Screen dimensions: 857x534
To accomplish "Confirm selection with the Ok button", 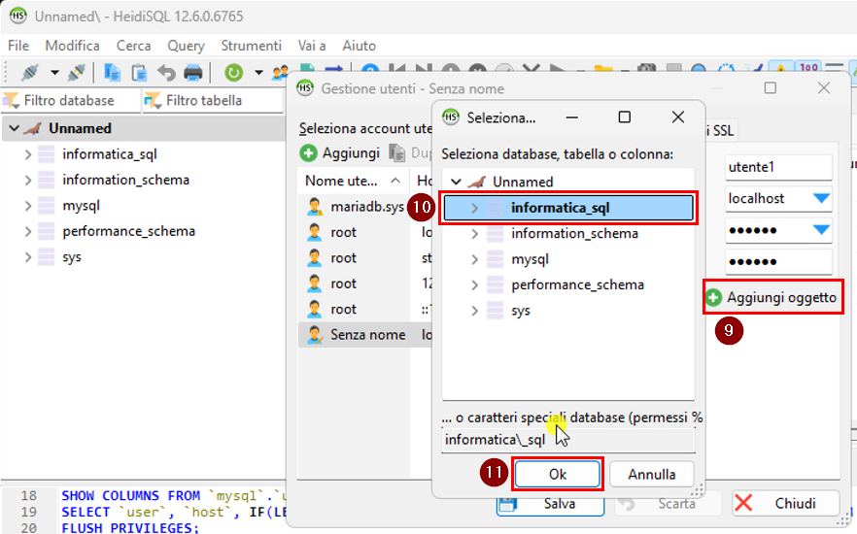I will tap(558, 474).
